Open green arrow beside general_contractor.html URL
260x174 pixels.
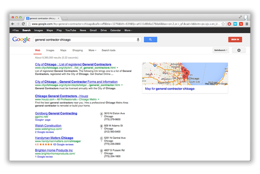122,85
